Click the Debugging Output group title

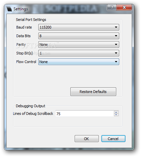[30, 106]
